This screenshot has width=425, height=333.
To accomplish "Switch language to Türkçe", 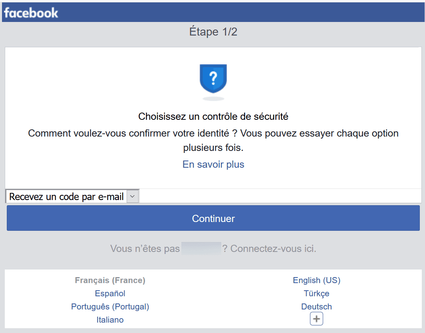I will [x=317, y=293].
